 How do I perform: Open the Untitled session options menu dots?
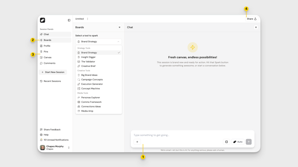coord(88,19)
